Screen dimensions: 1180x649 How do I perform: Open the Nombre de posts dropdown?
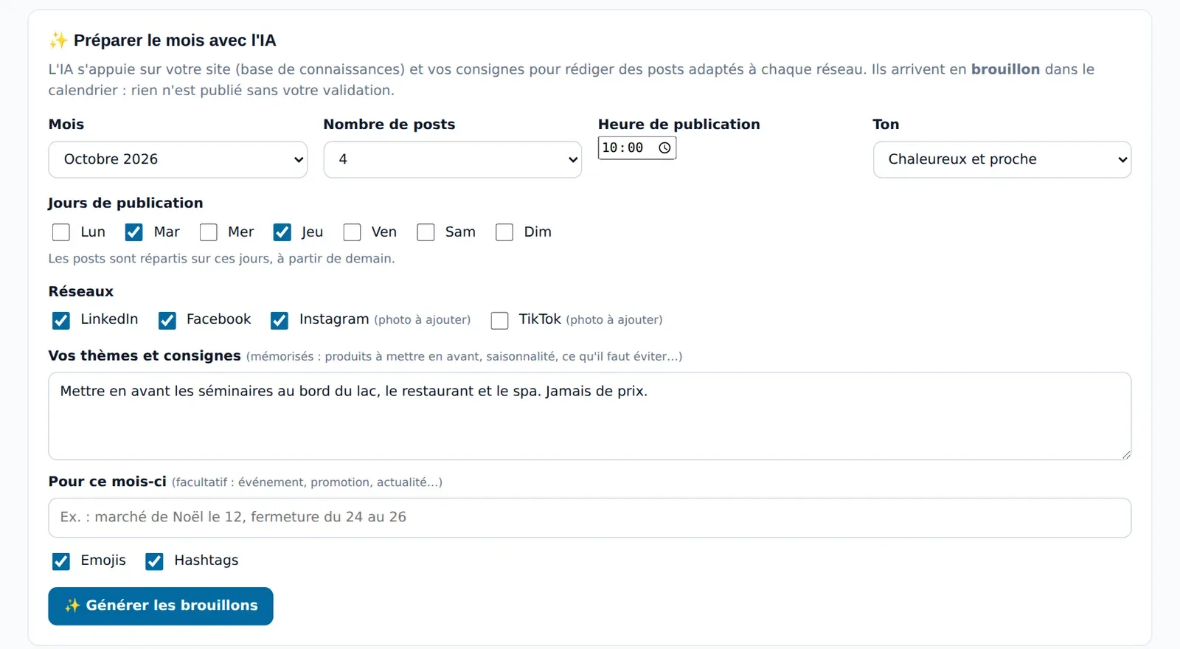click(453, 159)
